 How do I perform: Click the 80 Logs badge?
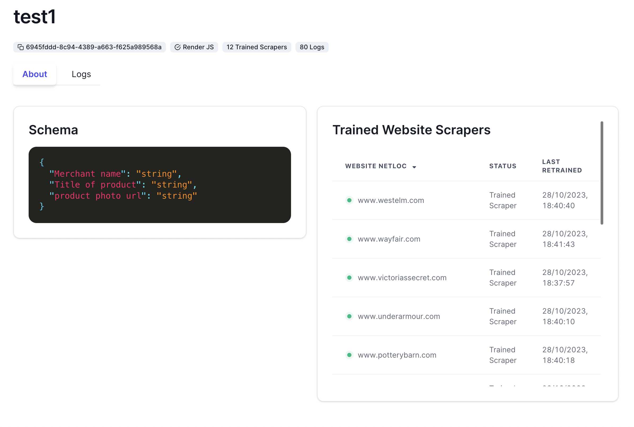click(312, 47)
